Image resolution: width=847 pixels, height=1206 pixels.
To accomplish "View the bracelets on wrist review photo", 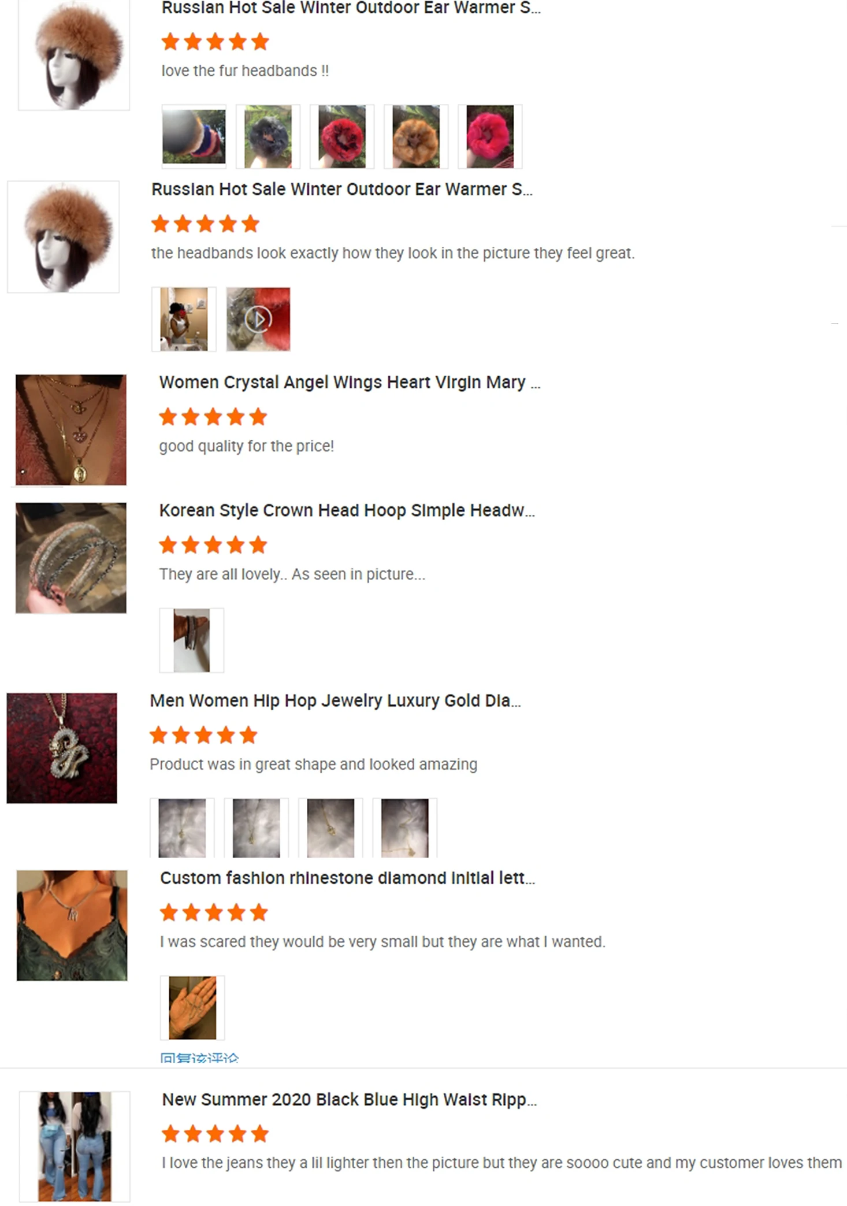I will [x=192, y=640].
